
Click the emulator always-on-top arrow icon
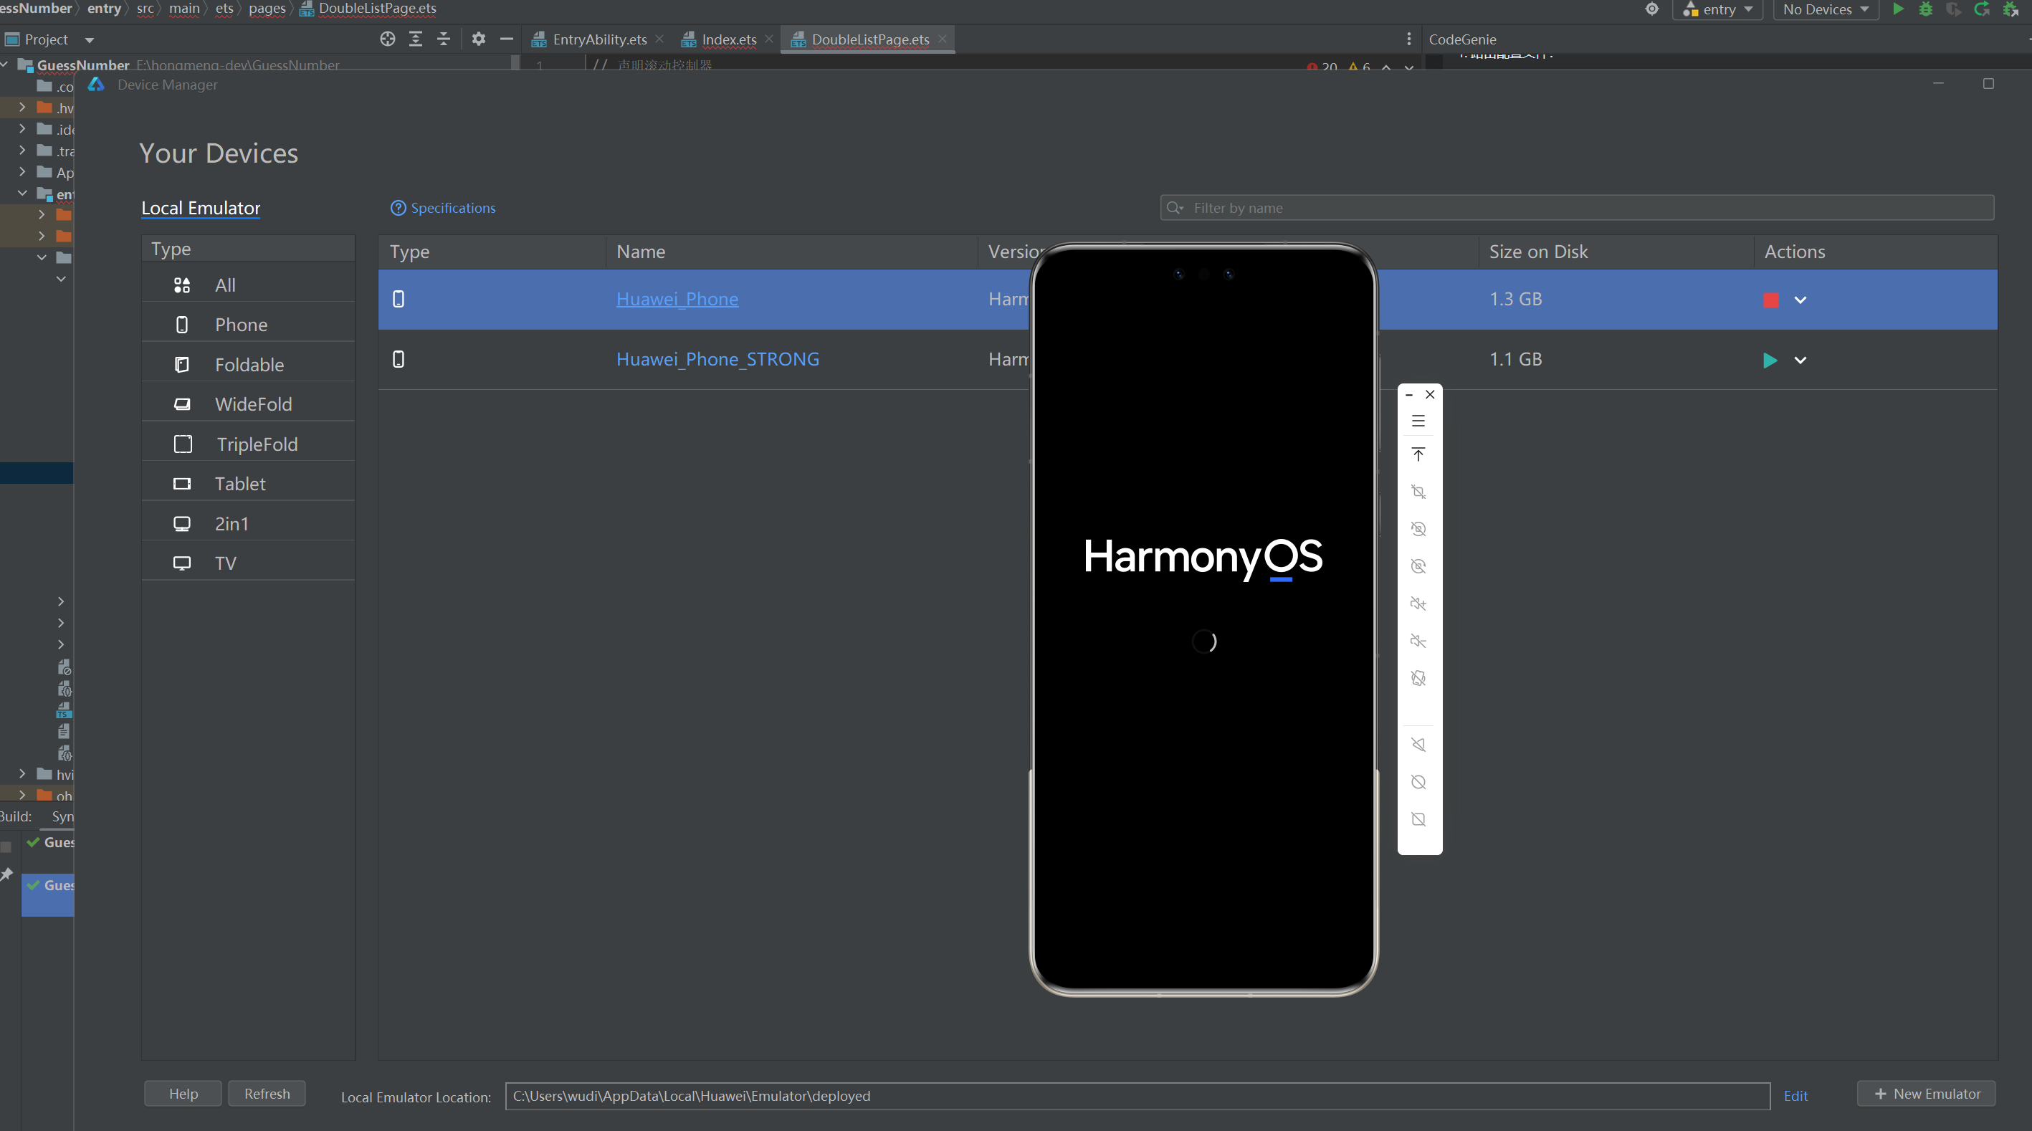pos(1418,454)
